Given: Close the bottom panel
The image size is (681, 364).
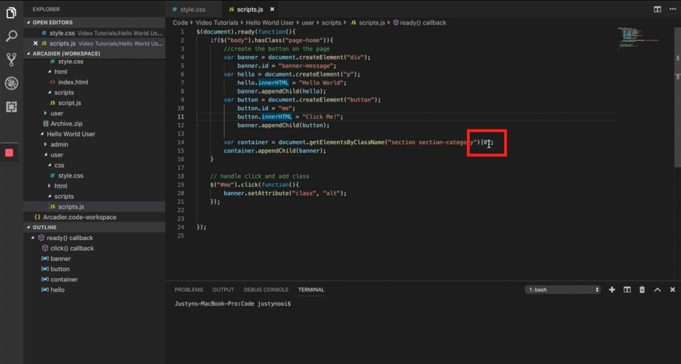Looking at the screenshot, I should [x=672, y=289].
